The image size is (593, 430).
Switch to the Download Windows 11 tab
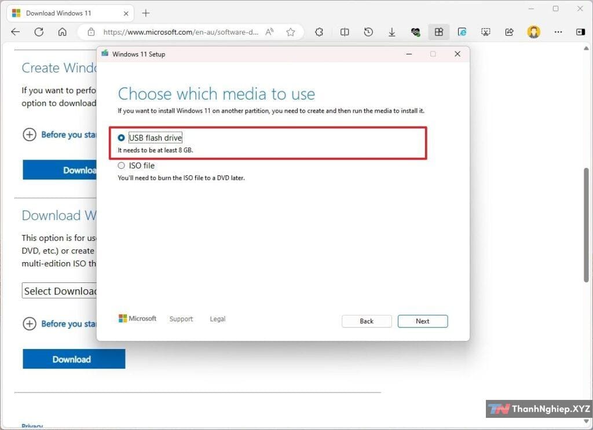click(x=70, y=13)
